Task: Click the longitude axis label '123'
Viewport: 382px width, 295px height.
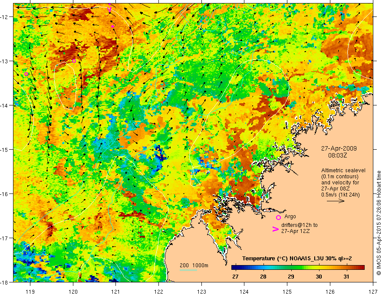Action: (x=201, y=292)
